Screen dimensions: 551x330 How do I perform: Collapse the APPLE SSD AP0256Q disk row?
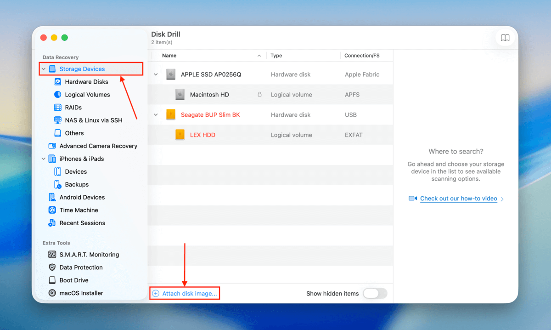156,74
